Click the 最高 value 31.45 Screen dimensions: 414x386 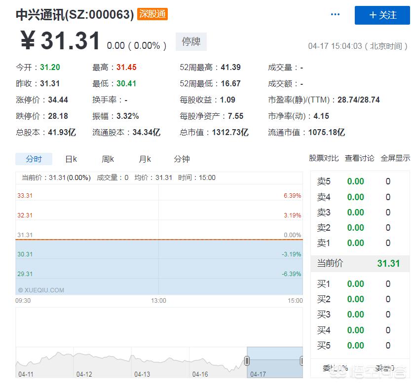[x=126, y=67]
